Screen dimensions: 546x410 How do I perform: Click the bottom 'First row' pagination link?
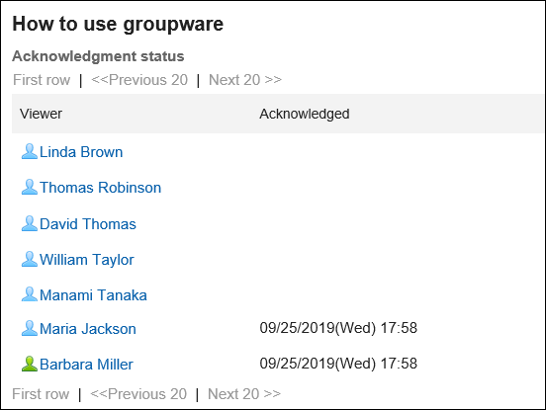(x=41, y=394)
